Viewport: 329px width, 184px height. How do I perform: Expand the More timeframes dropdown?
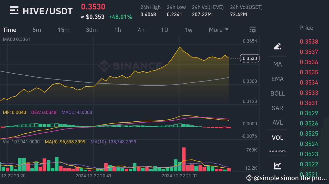pyautogui.click(x=218, y=30)
